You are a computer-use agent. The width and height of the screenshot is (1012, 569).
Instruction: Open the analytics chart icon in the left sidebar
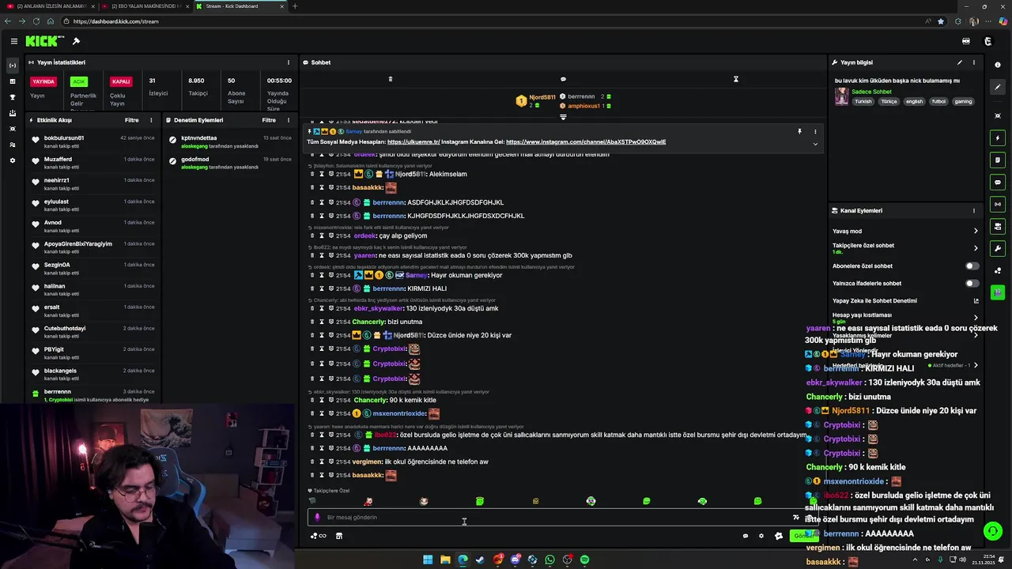click(x=12, y=81)
